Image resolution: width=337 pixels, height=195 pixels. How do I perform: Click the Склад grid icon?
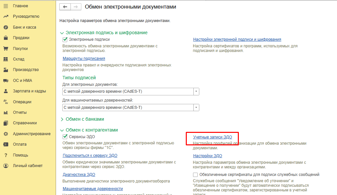6,59
